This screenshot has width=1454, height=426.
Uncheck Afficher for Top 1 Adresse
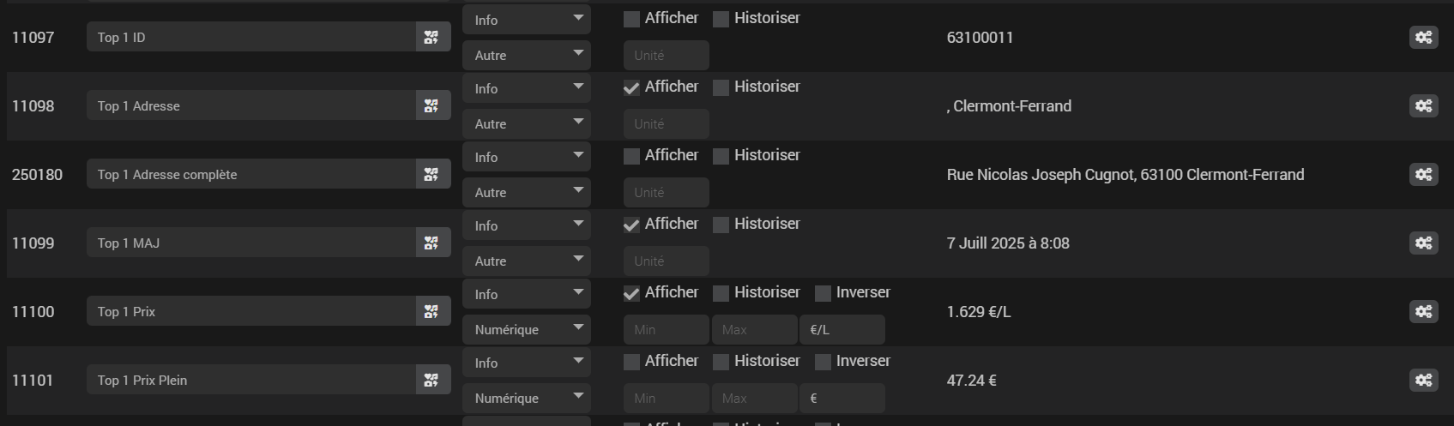coord(631,87)
